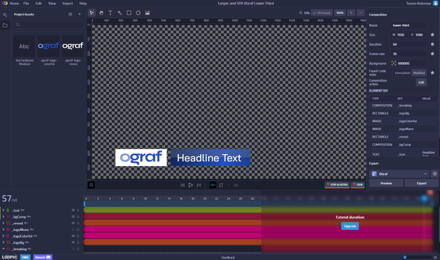Select Formatted export code style
Image resolution: width=440 pixels, height=260 pixels.
[x=403, y=73]
